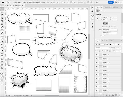Click the search magnifier icon at top
The width and height of the screenshot is (123, 97).
pos(116,2)
